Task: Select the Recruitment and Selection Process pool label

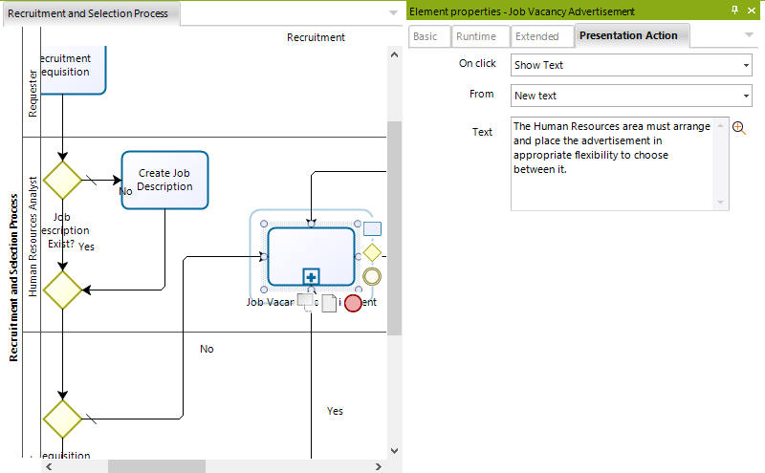Action: point(13,277)
